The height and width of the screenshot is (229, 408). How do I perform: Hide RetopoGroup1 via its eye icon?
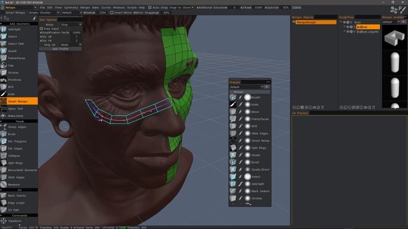(294, 22)
